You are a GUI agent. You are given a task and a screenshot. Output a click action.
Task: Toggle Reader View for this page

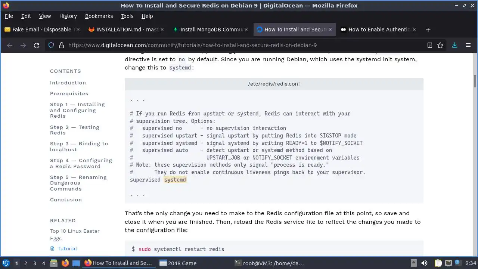coord(430,45)
